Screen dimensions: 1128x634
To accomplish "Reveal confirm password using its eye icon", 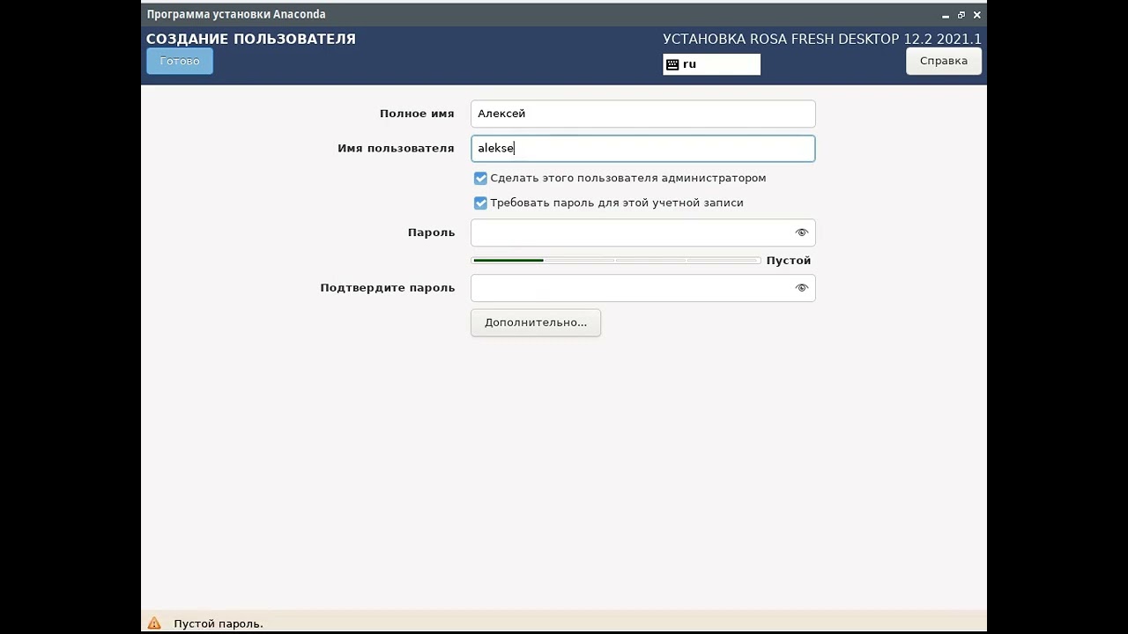I will (x=801, y=288).
